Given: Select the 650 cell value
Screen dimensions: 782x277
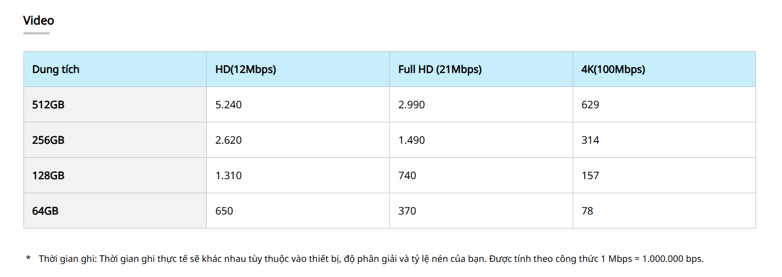Looking at the screenshot, I should click(x=224, y=211).
